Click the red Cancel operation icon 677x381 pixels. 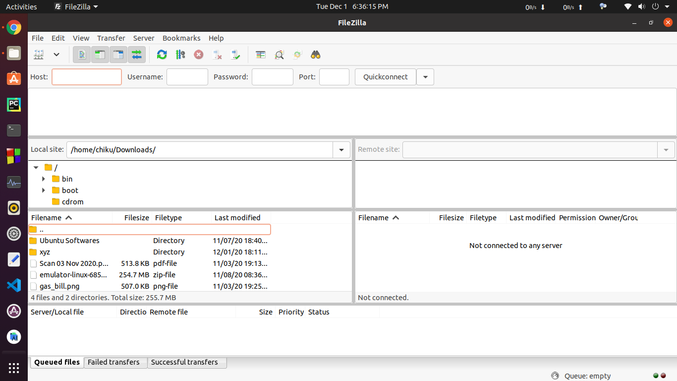tap(199, 55)
